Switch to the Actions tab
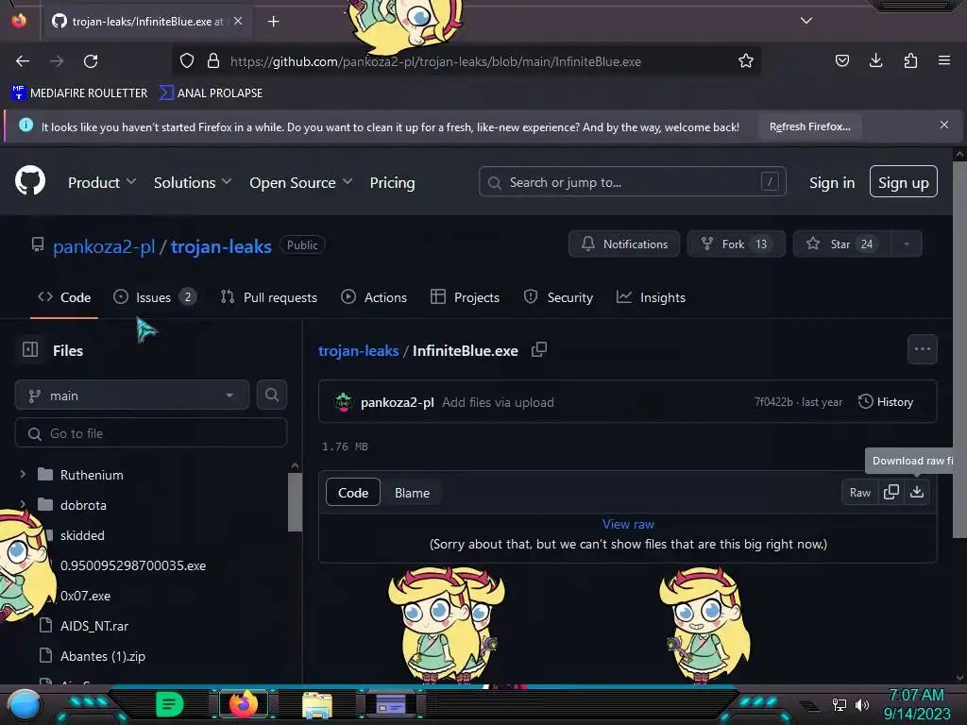 374,297
